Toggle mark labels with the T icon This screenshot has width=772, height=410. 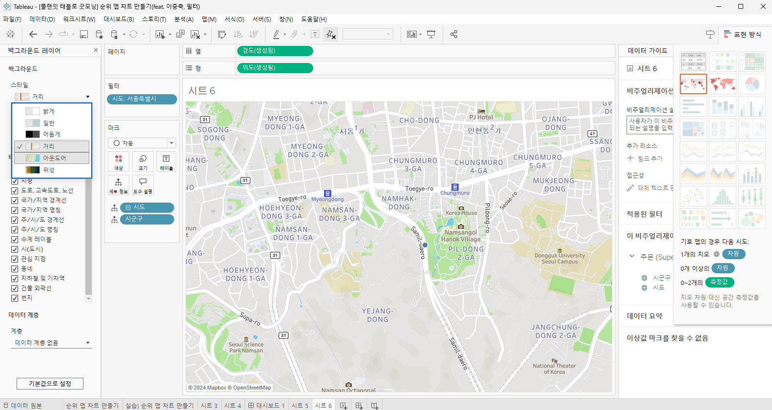[x=315, y=34]
